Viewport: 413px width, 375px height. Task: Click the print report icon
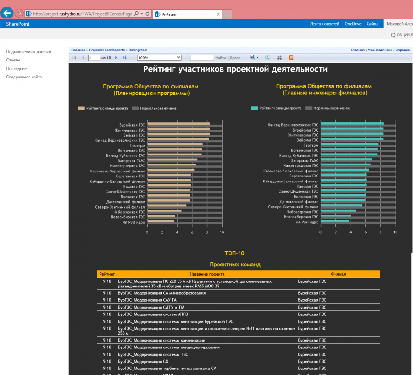click(279, 57)
